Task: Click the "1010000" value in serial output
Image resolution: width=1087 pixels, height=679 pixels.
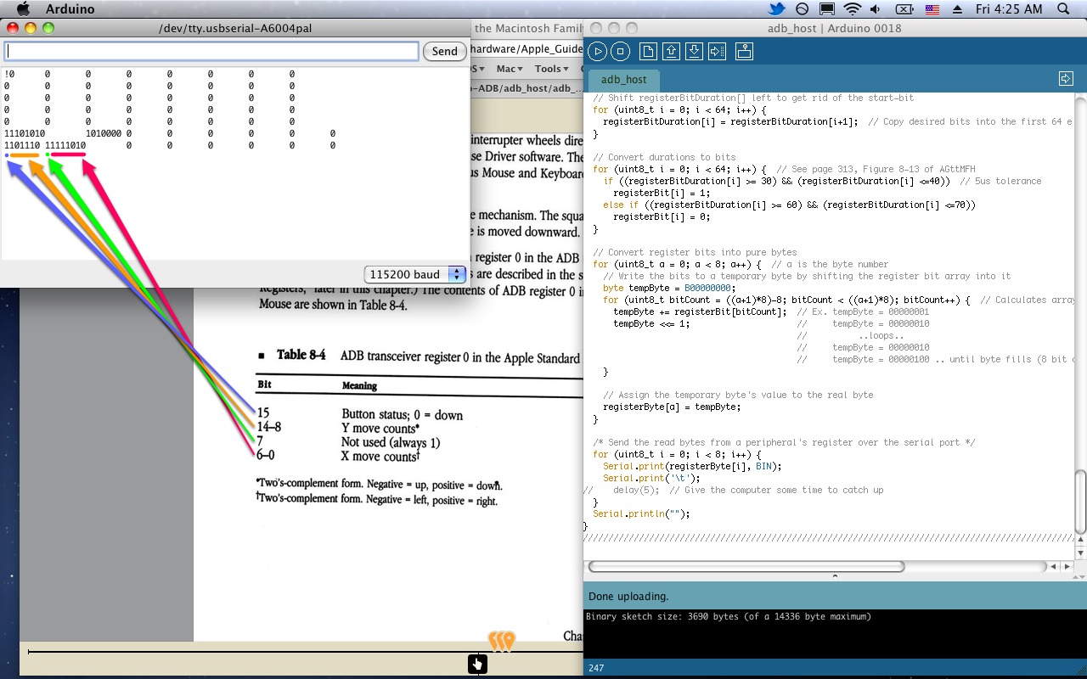Action: [104, 134]
